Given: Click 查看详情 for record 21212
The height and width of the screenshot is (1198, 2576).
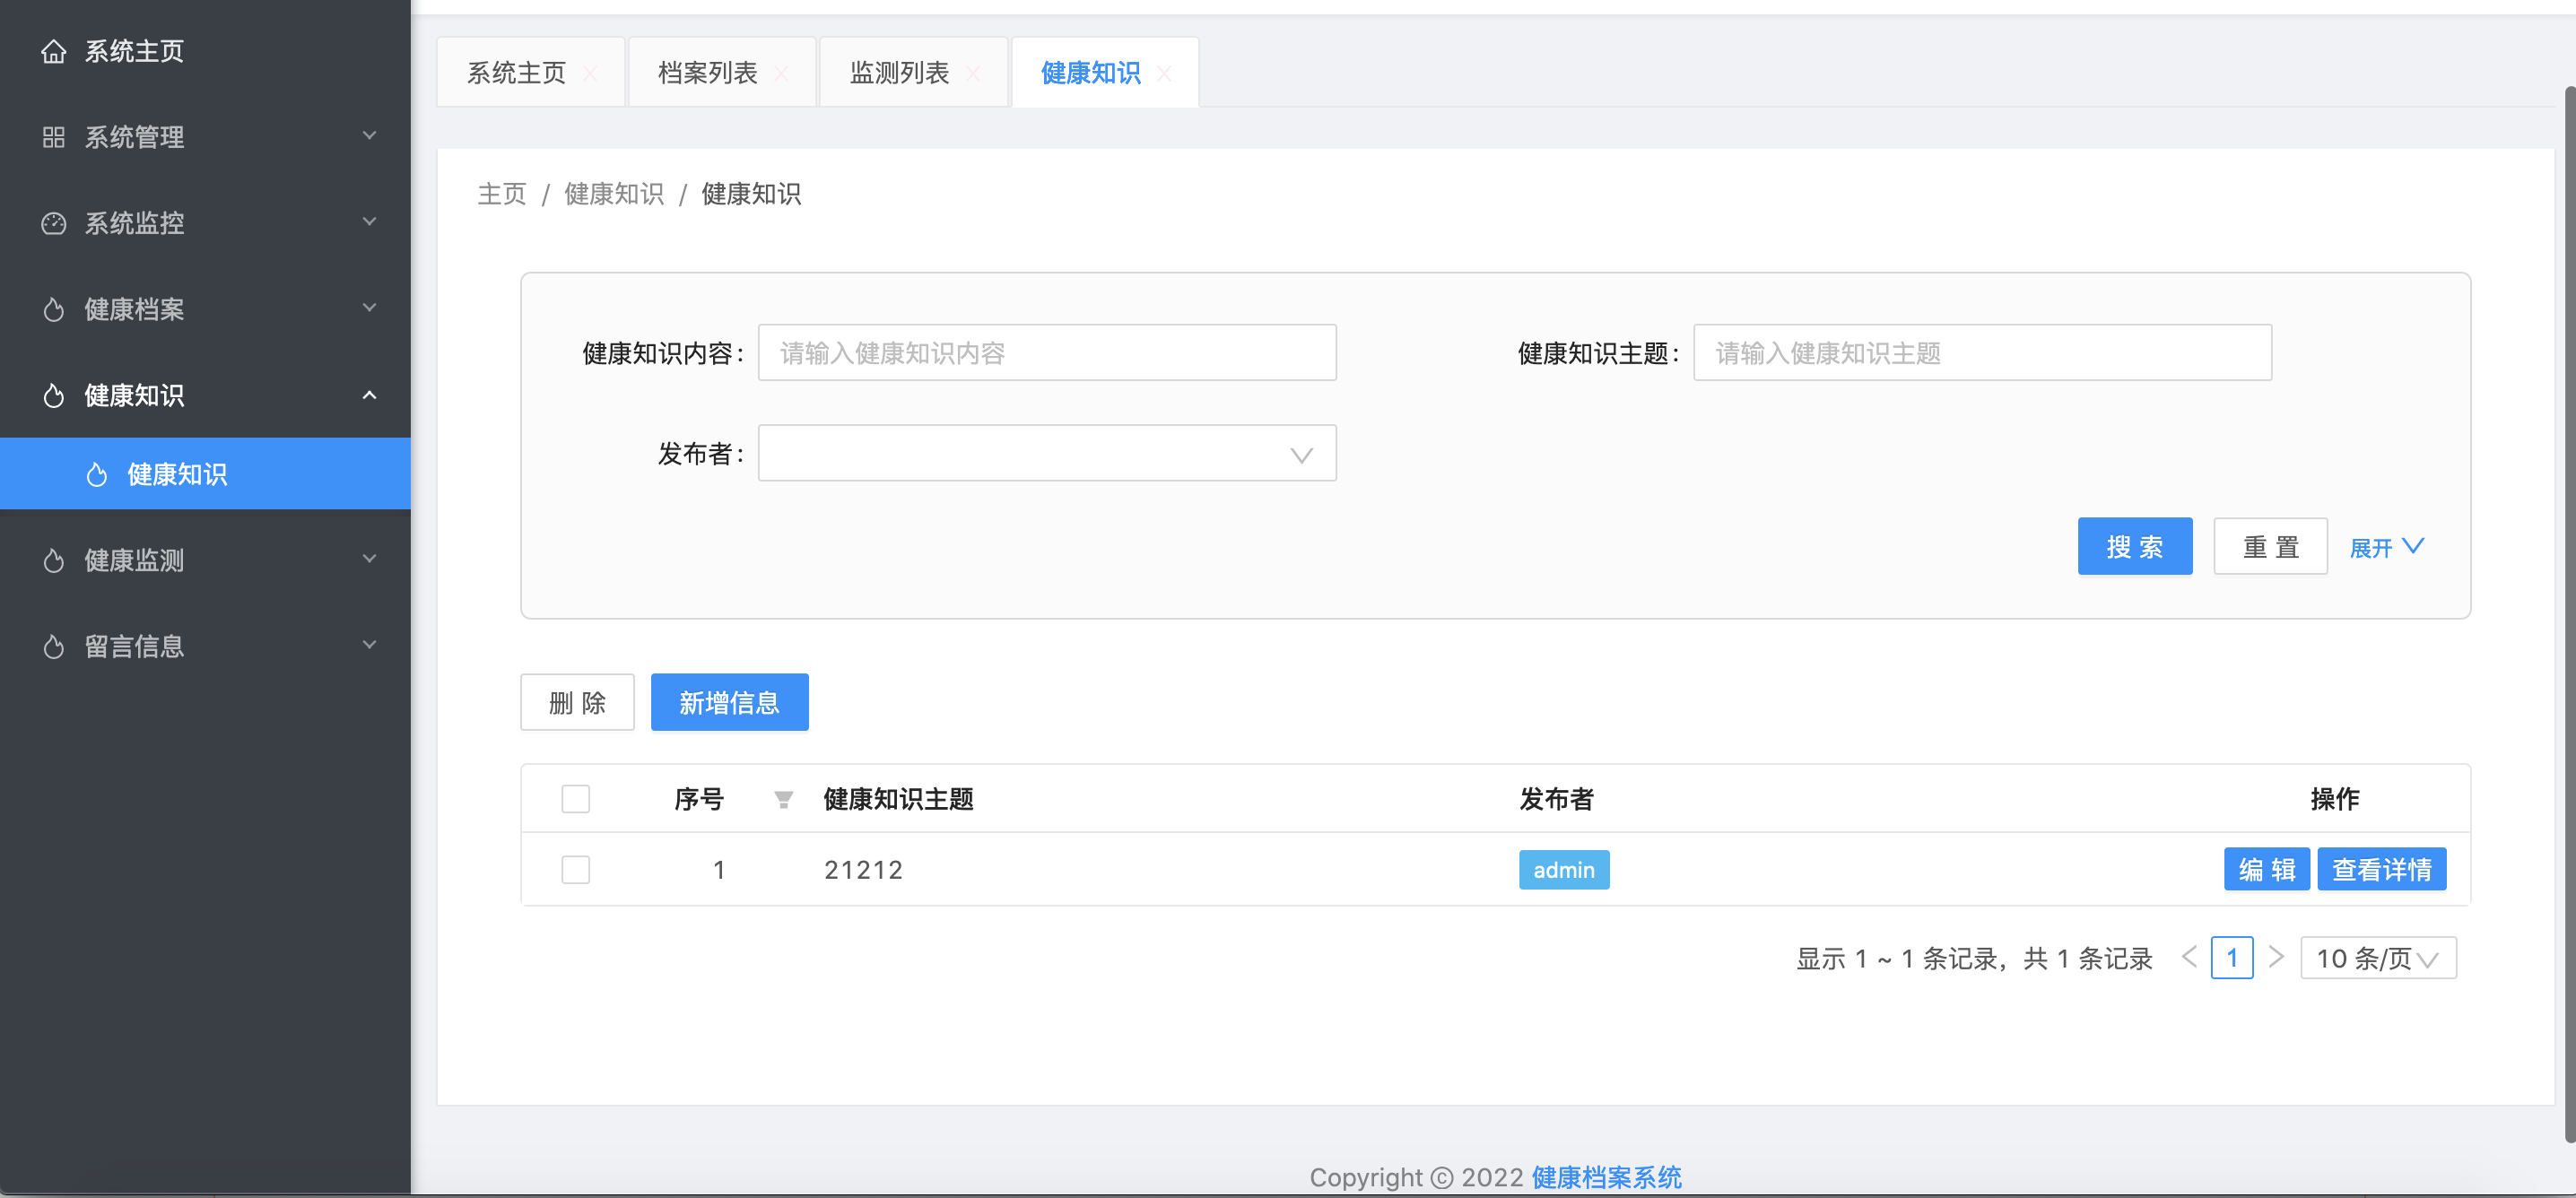Looking at the screenshot, I should click(2381, 869).
